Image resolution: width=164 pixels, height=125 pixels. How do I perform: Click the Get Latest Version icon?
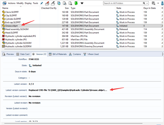click(x=59, y=3)
